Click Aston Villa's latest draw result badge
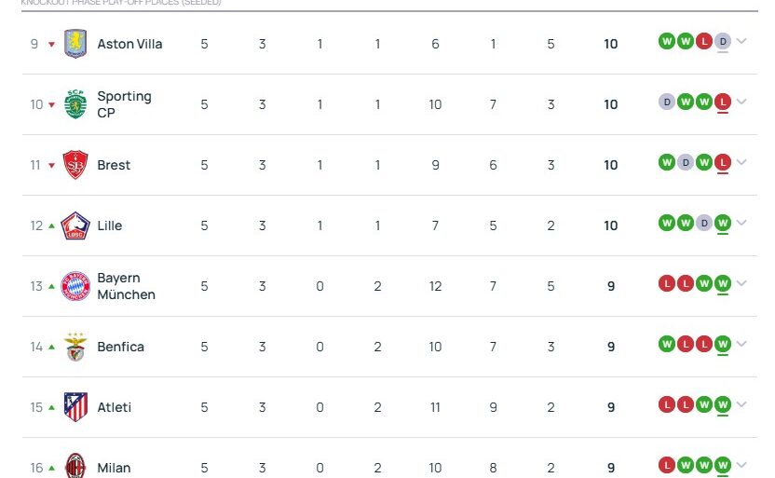The image size is (775, 478). [722, 41]
